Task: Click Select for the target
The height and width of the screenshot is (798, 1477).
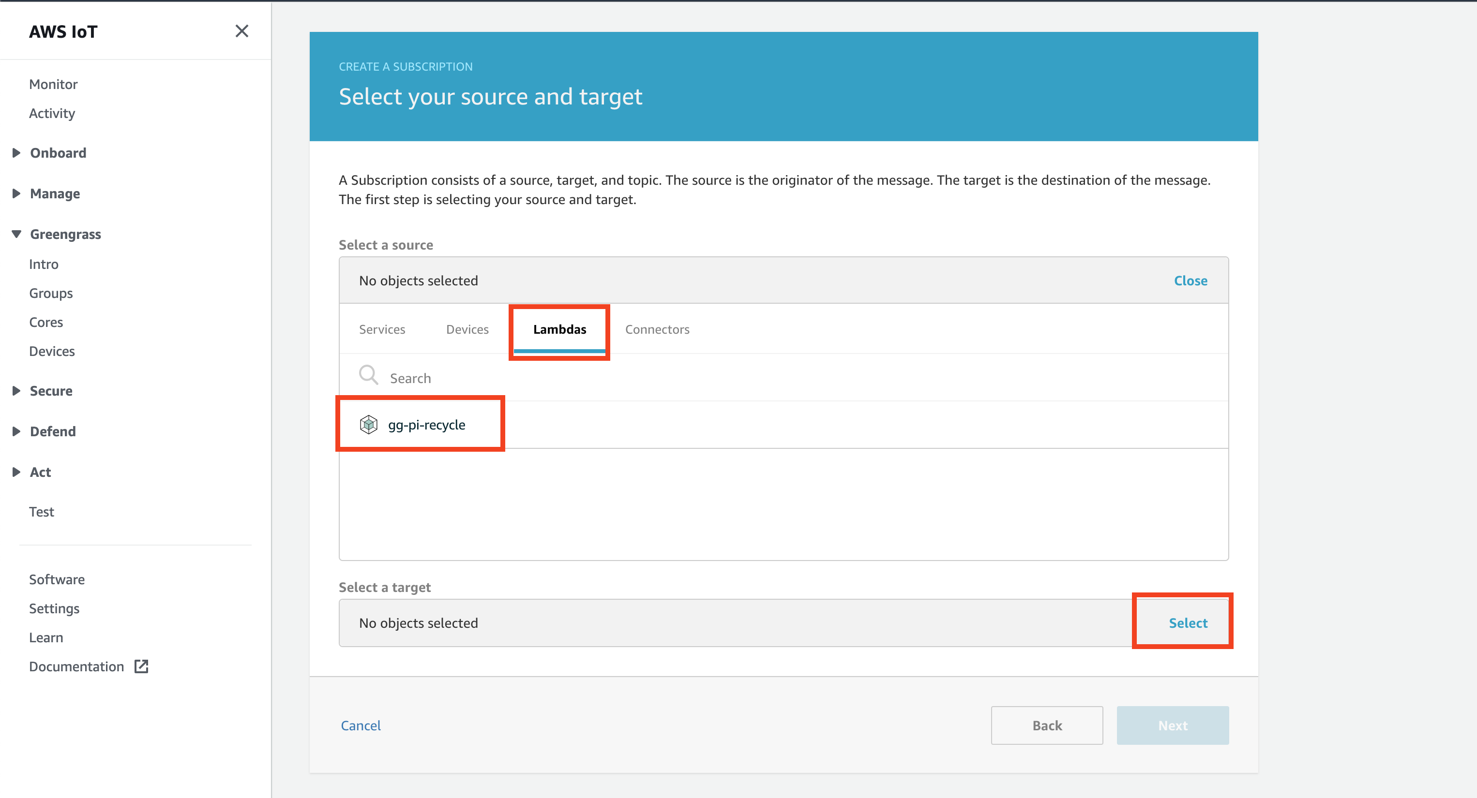Action: pos(1188,623)
